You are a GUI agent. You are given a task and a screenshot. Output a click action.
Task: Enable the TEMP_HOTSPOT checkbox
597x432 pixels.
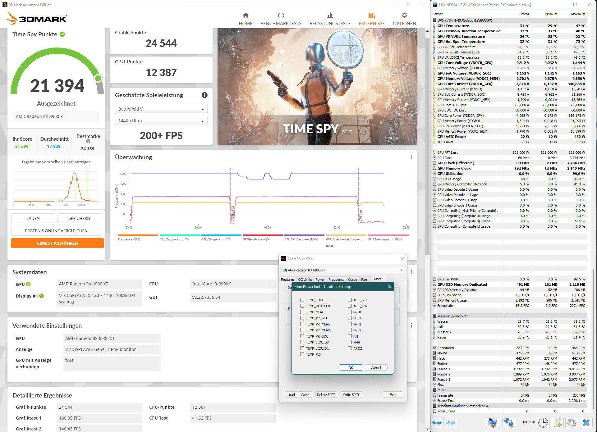click(302, 306)
